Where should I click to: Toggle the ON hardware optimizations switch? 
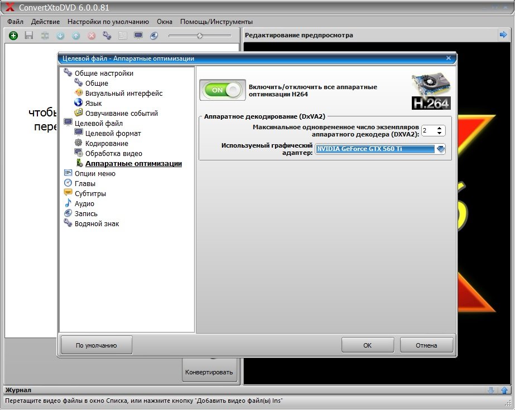(223, 90)
